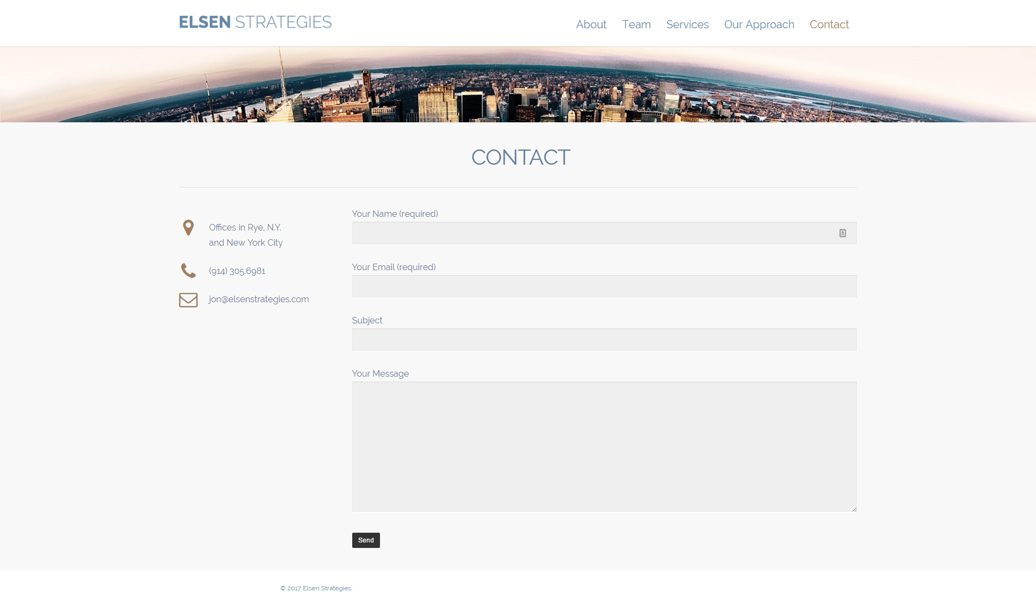Image resolution: width=1036 pixels, height=605 pixels.
Task: Submit the form with Send button
Action: click(366, 540)
